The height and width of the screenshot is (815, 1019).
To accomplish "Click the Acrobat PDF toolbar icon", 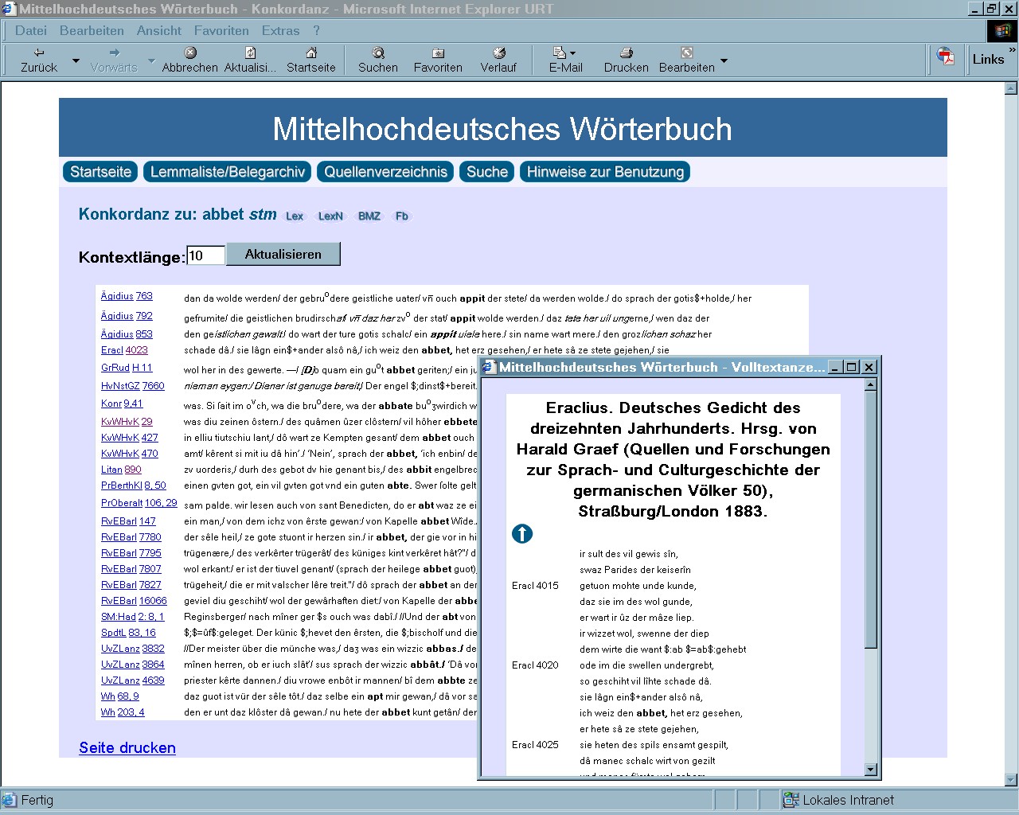I will tap(946, 57).
